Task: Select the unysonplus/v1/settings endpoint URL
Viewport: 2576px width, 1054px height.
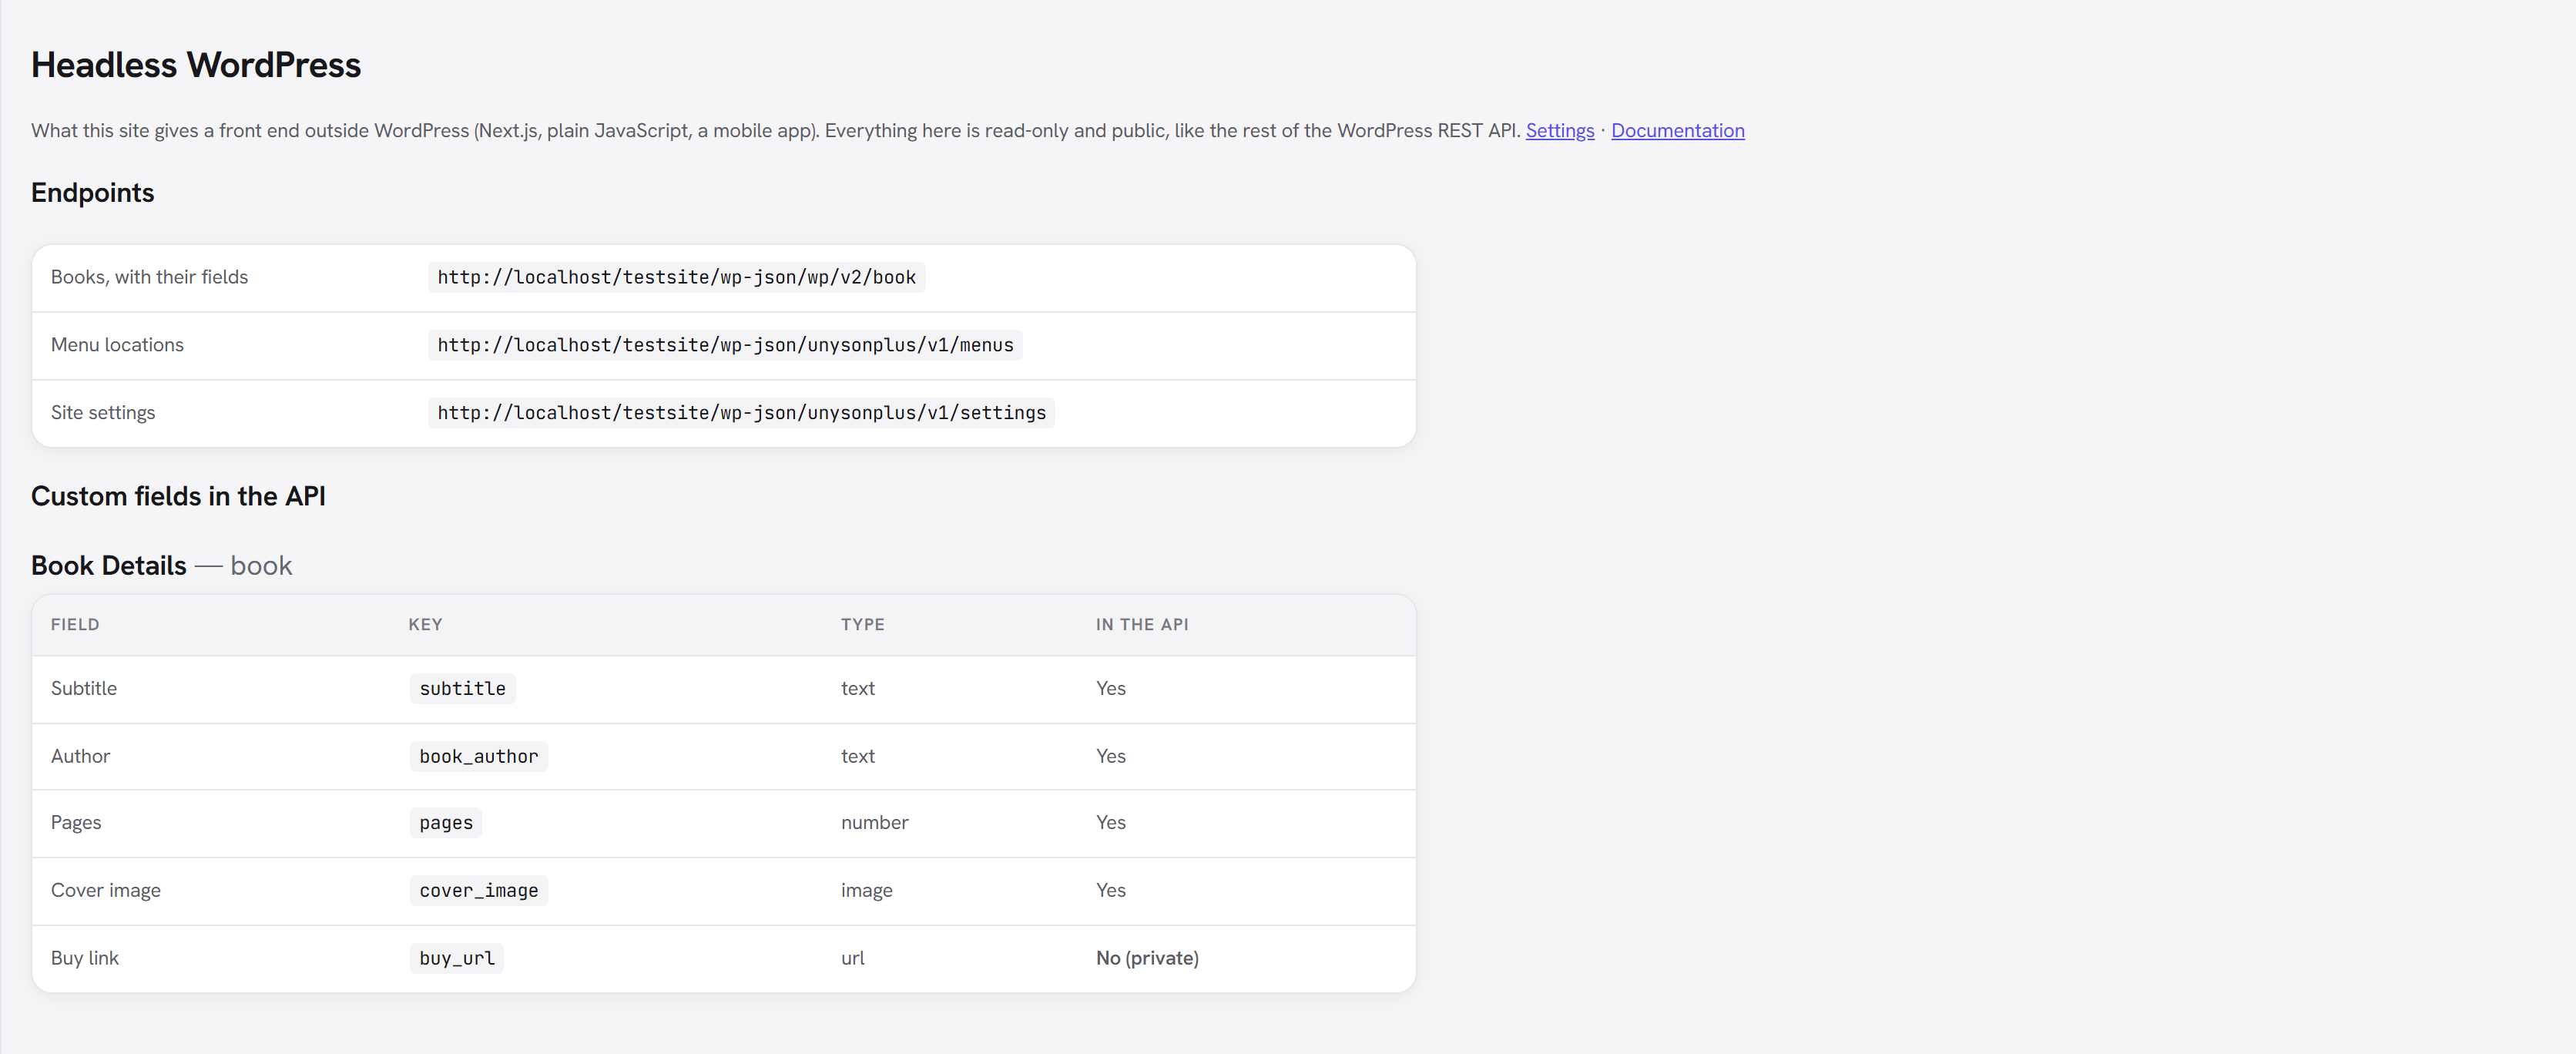Action: click(741, 413)
